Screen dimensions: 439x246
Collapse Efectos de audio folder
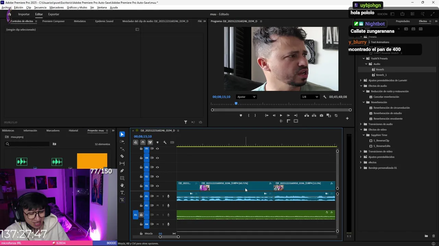(x=361, y=86)
